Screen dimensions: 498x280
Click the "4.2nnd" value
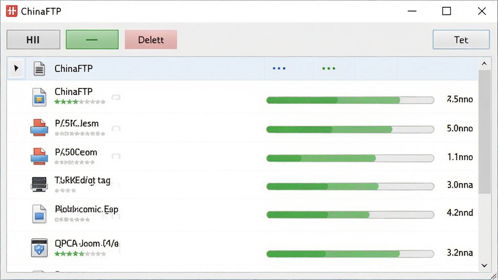460,212
